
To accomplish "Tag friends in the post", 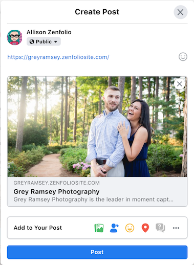I will coord(114,228).
